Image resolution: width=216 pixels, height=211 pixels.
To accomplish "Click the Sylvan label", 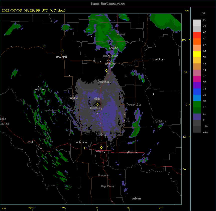I will point(98,61).
